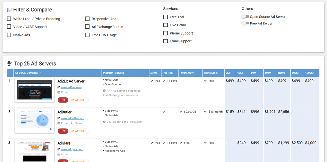Click info icon beside Geotargeting note

coord(104,122)
